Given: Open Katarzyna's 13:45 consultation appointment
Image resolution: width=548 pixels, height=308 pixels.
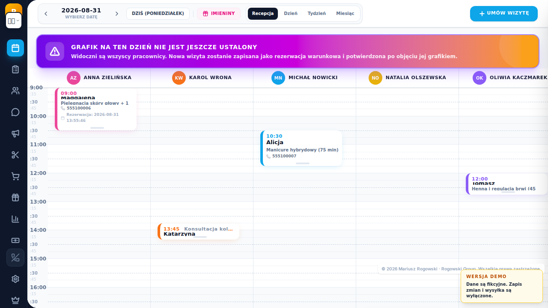Looking at the screenshot, I should 199,231.
